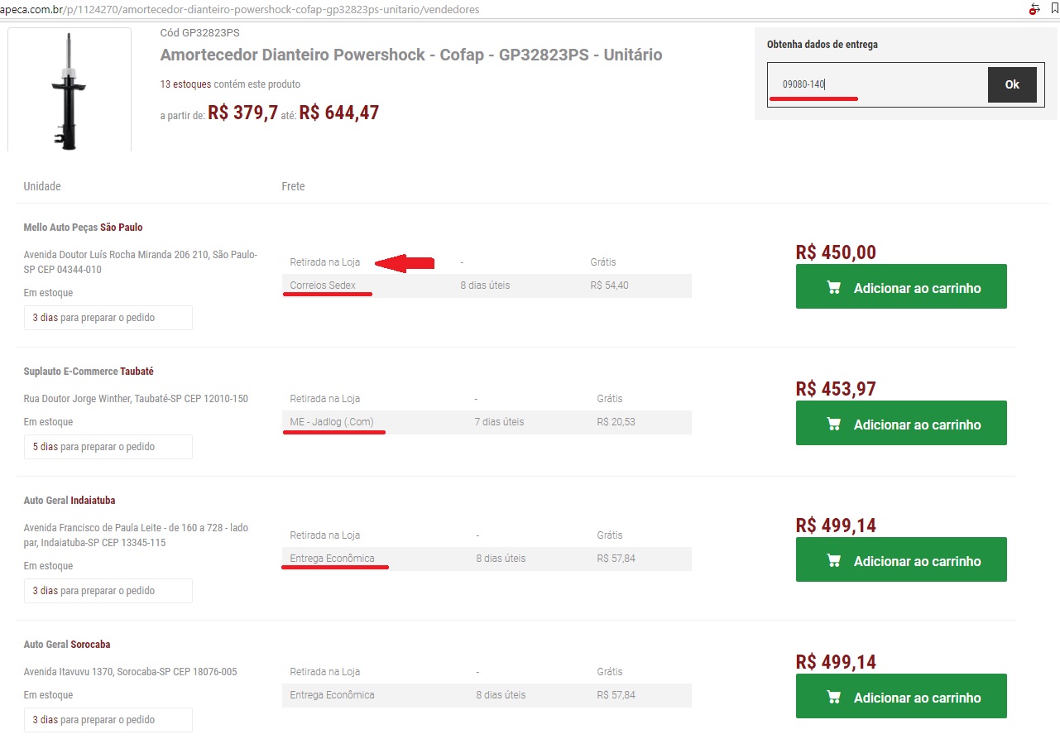Open the Auto Geral Sorocaba seller
The width and height of the screenshot is (1060, 739).
pyautogui.click(x=67, y=645)
